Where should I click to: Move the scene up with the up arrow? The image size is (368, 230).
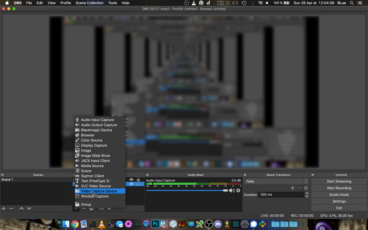pyautogui.click(x=21, y=208)
